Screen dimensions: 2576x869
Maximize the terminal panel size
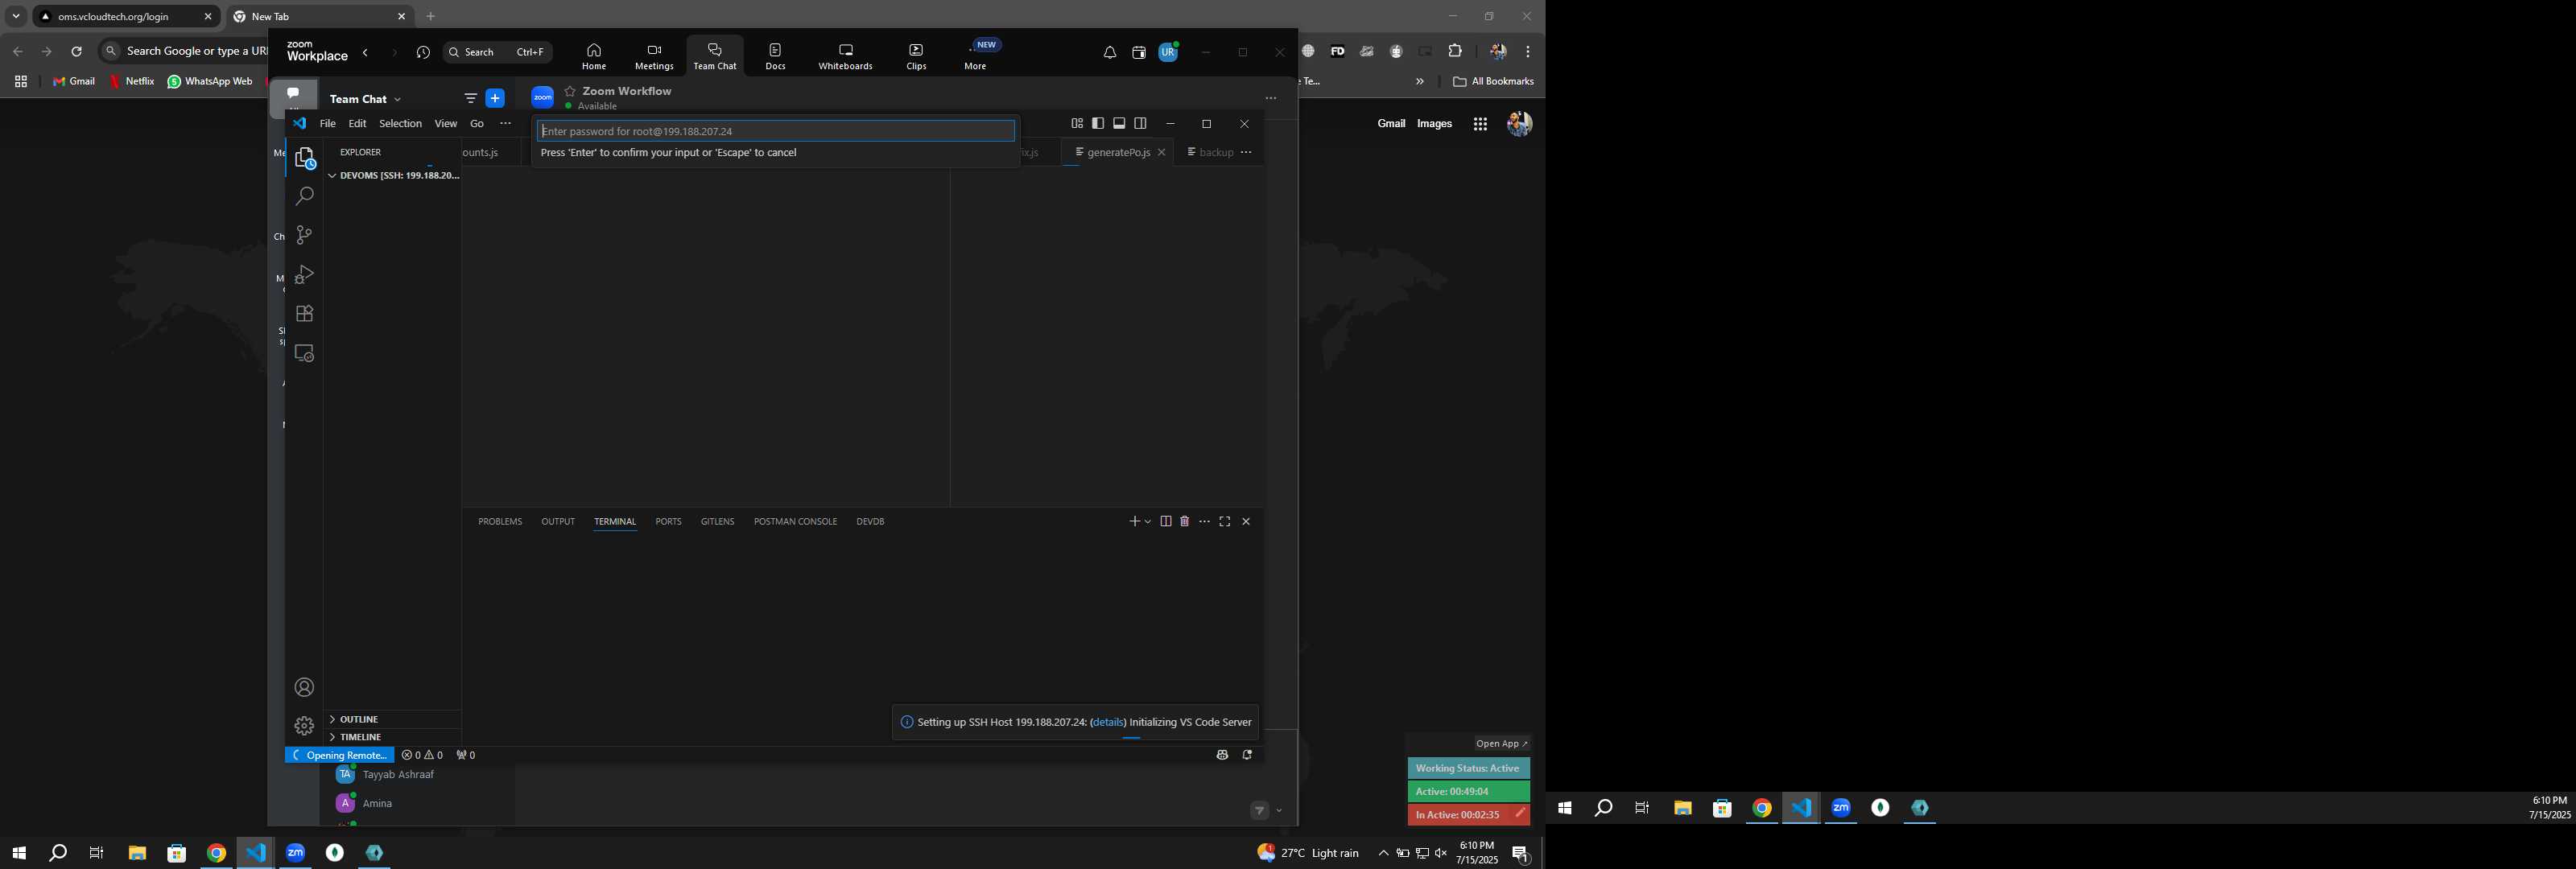tap(1225, 521)
